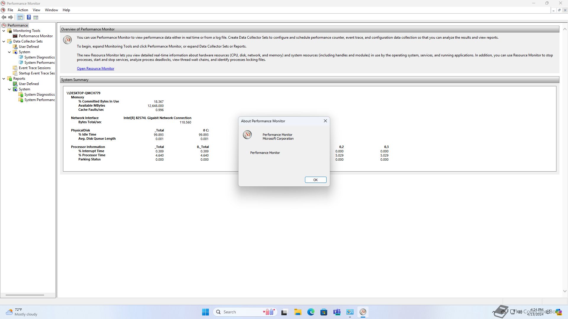The height and width of the screenshot is (319, 568).
Task: Click the System Summary section header
Action: click(x=309, y=80)
